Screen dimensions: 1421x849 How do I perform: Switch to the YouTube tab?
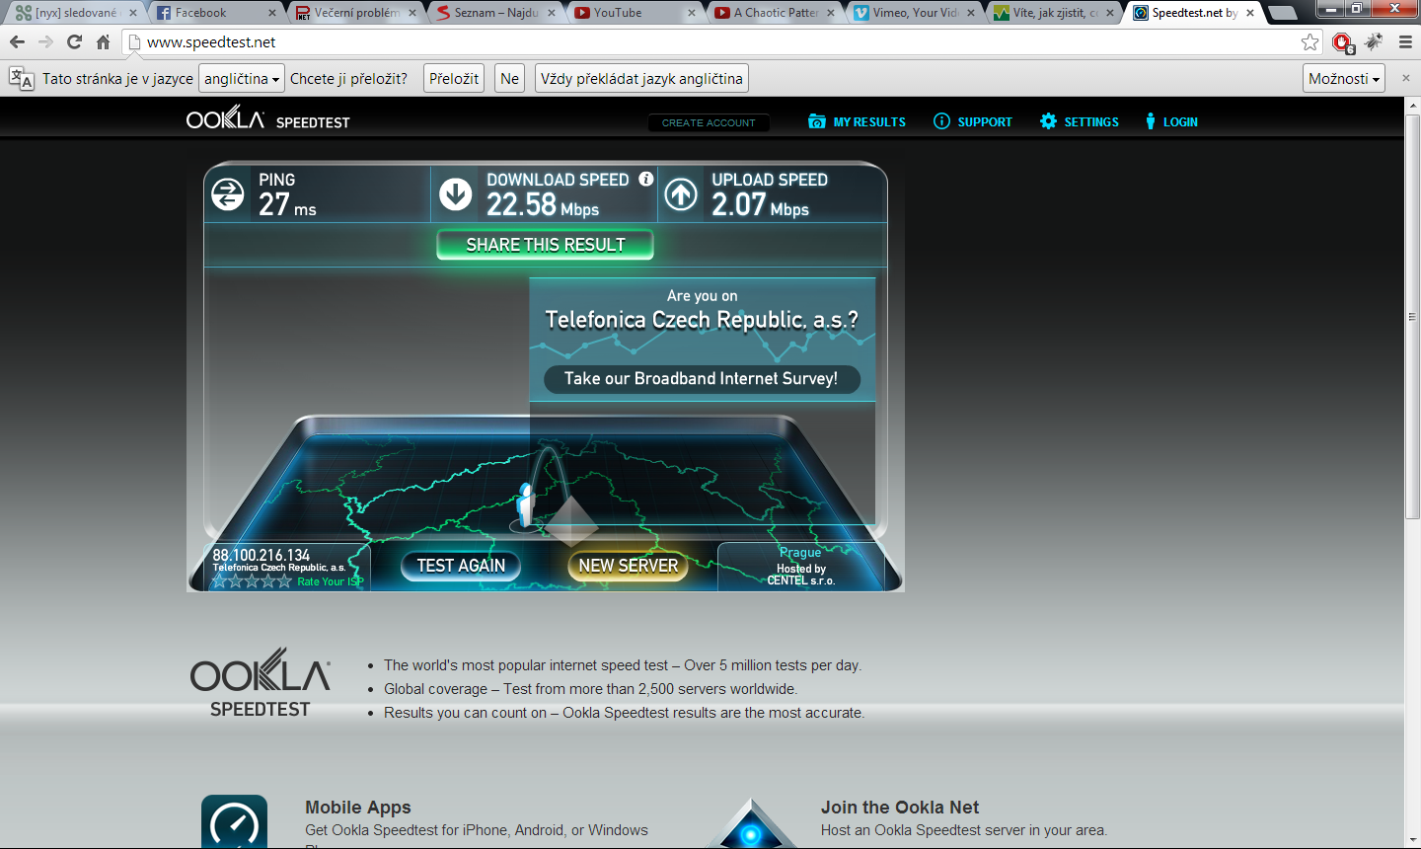[636, 13]
